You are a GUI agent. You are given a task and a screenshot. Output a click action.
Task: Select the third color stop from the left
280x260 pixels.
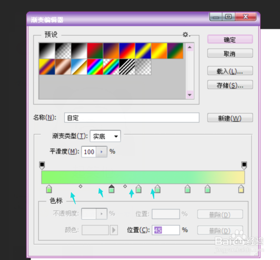pyautogui.click(x=138, y=189)
